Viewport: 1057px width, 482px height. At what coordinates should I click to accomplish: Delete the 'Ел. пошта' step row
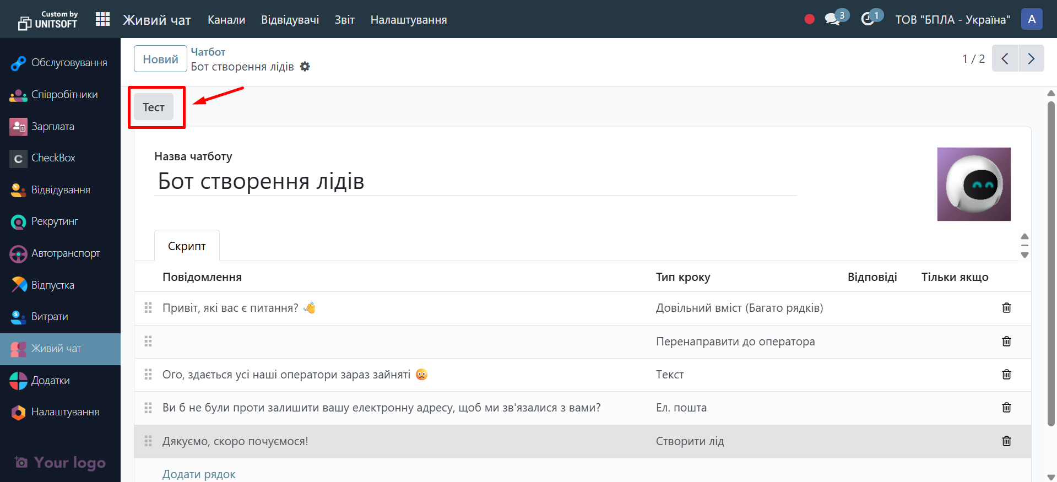1006,408
